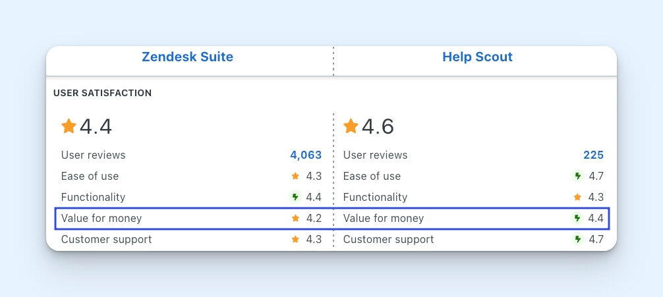Select the 4.3 value for Zendesk Customer support
This screenshot has width=663, height=297.
314,240
